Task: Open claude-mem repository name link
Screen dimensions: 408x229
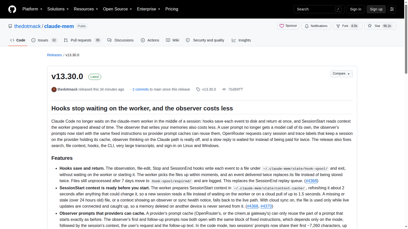Action: click(59, 26)
